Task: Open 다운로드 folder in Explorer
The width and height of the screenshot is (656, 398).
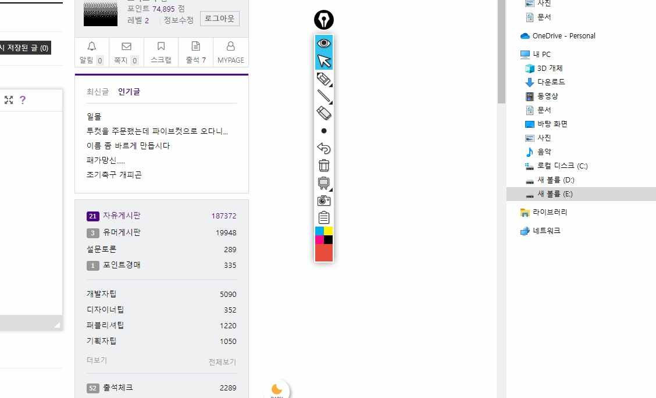Action: (x=551, y=82)
